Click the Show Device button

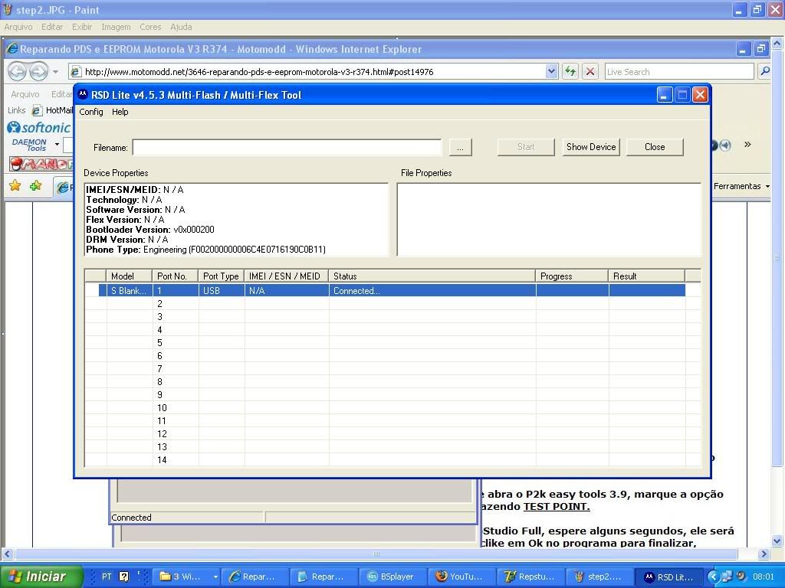click(x=591, y=147)
